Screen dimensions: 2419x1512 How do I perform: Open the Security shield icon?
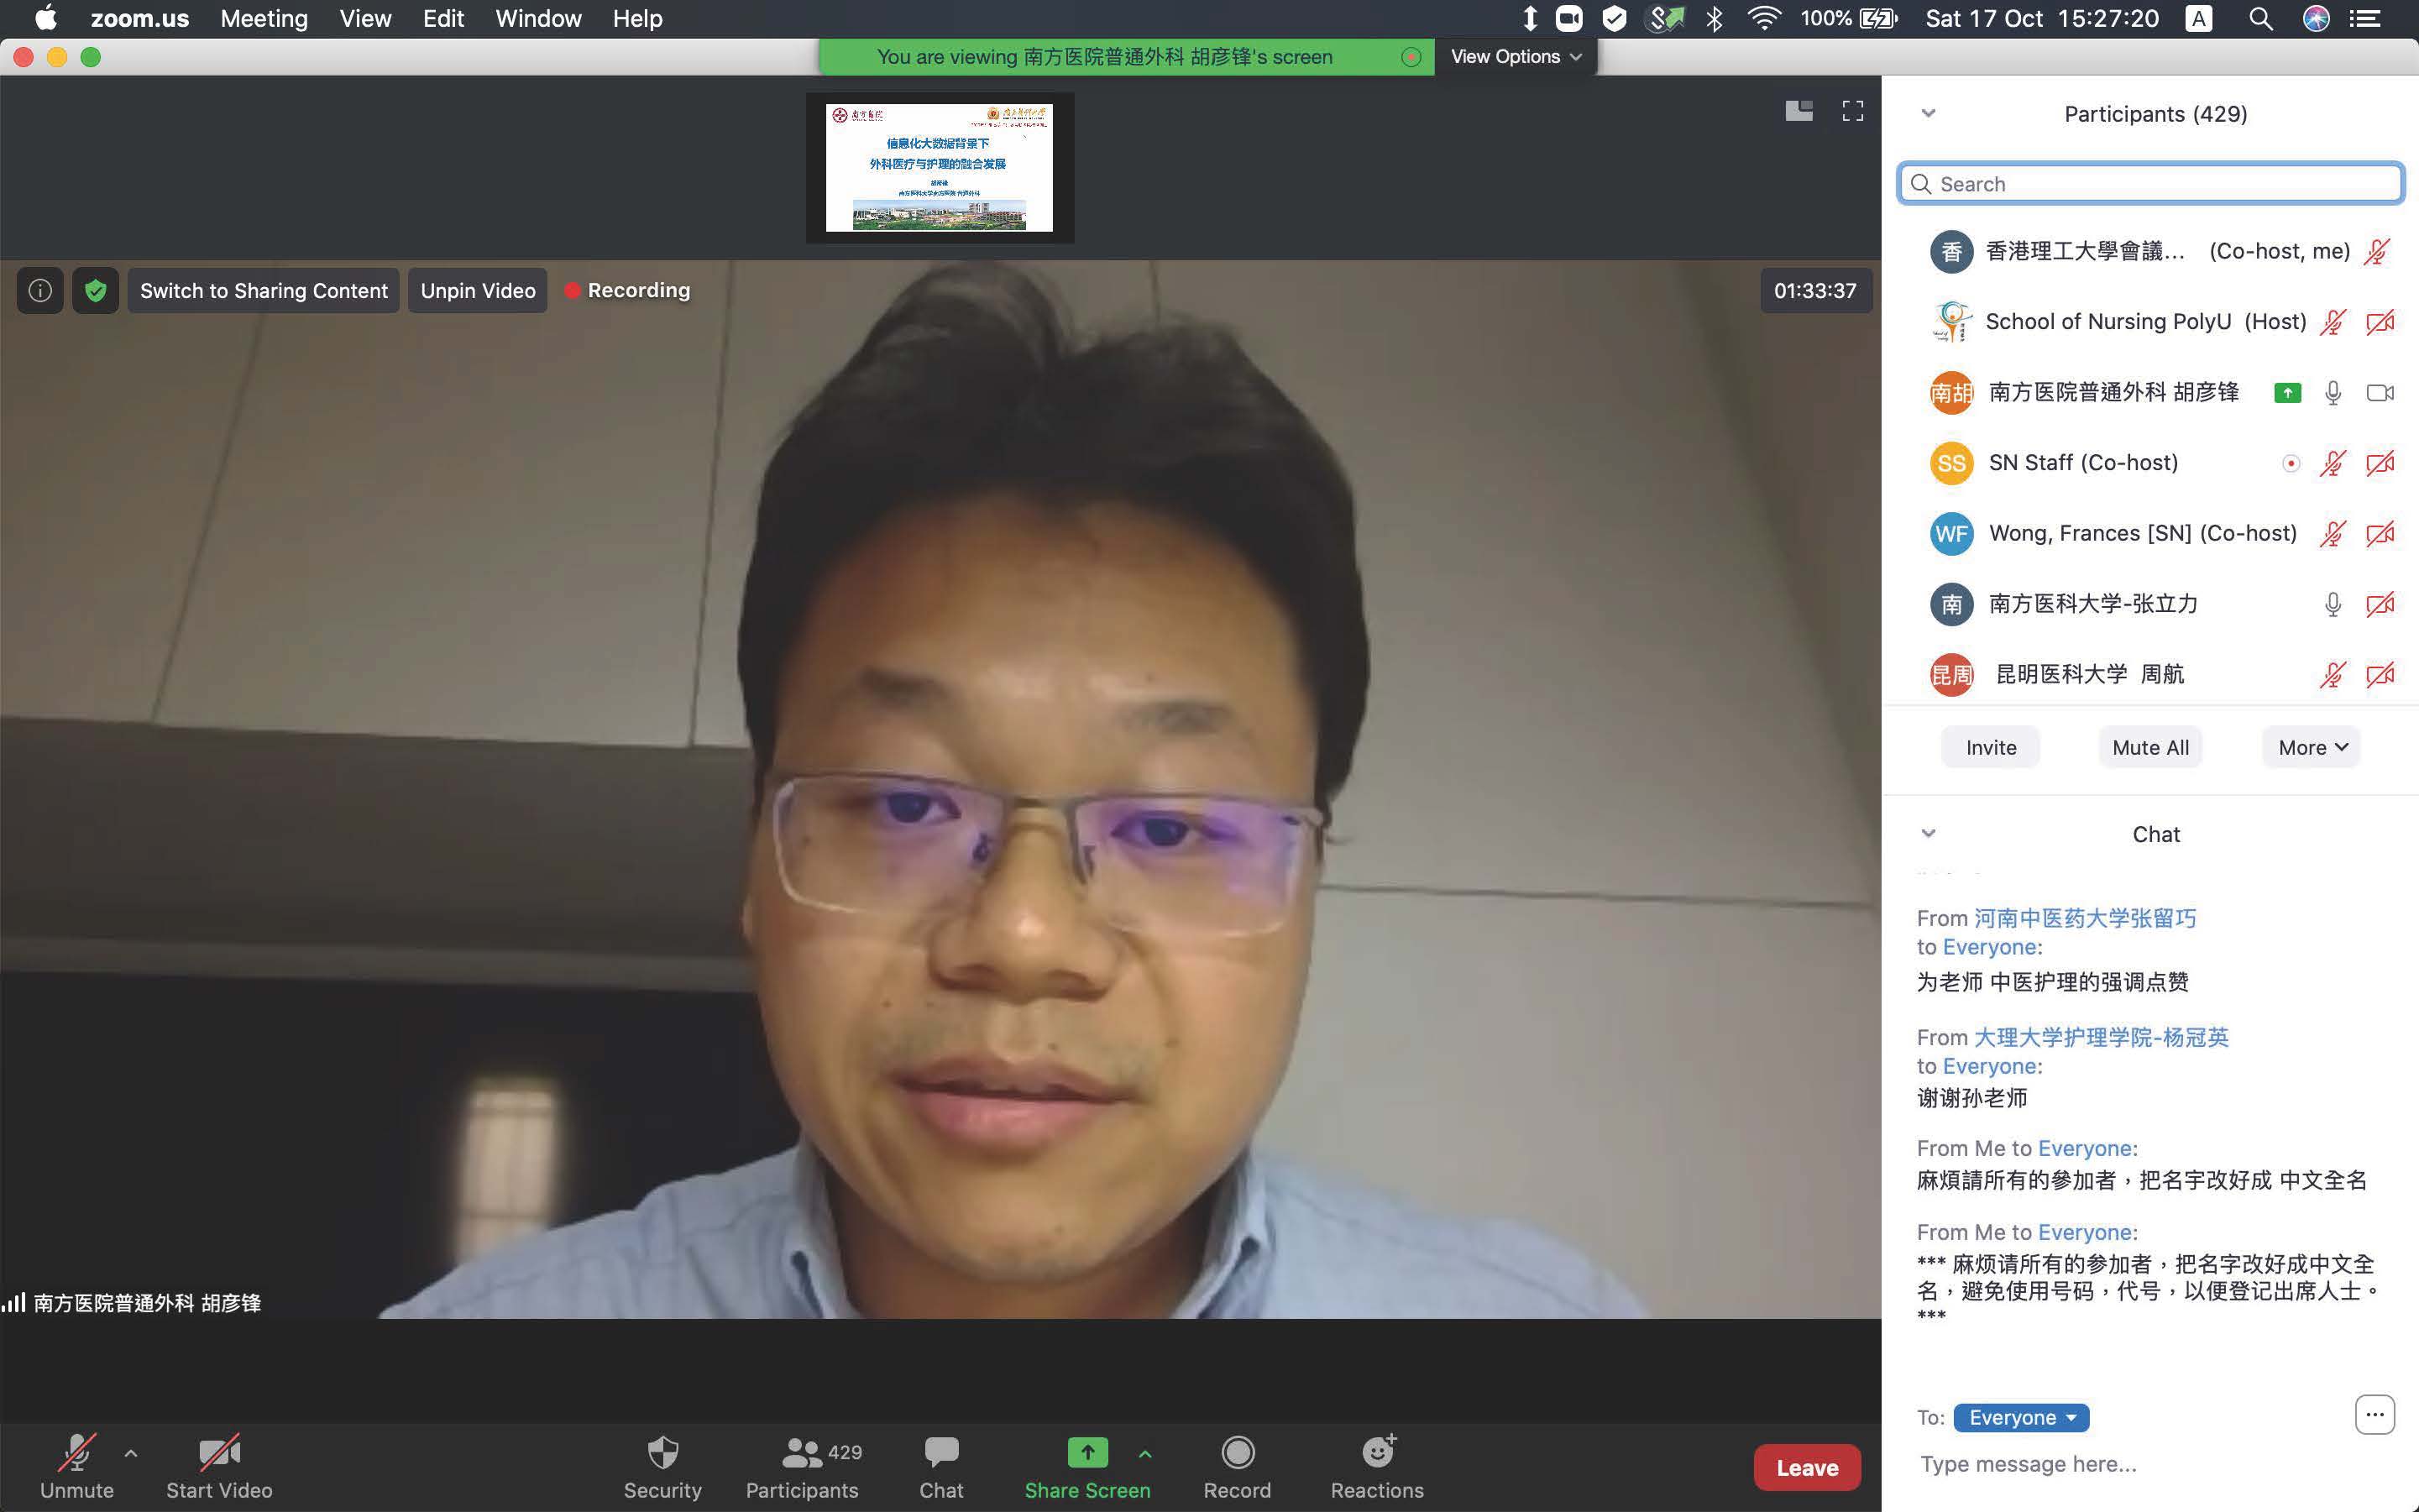click(x=662, y=1453)
